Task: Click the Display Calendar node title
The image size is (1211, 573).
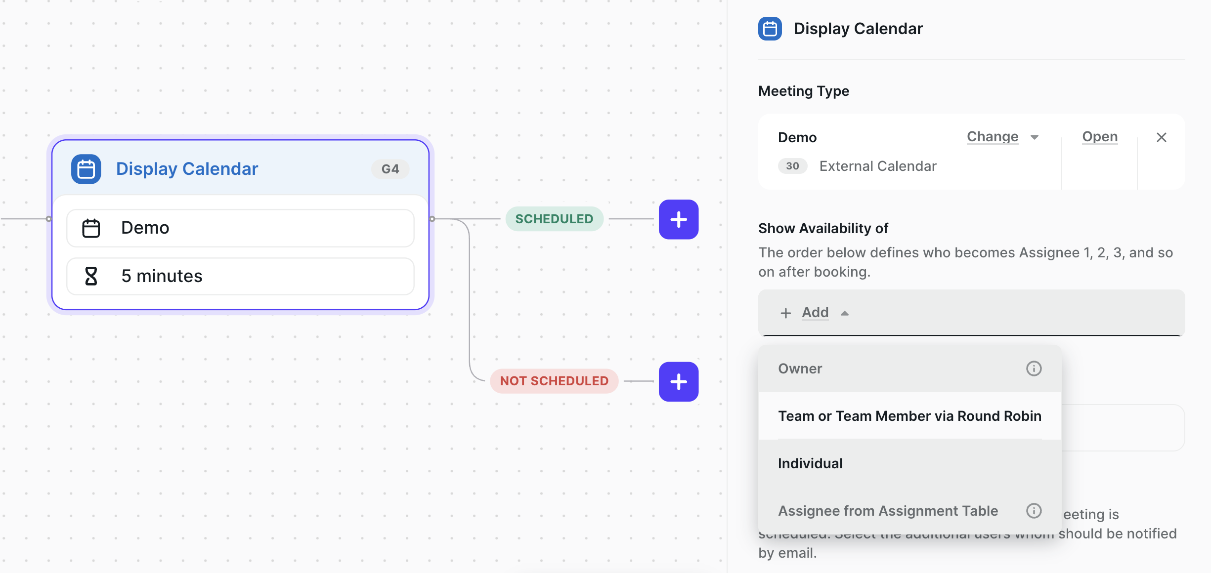Action: tap(187, 169)
